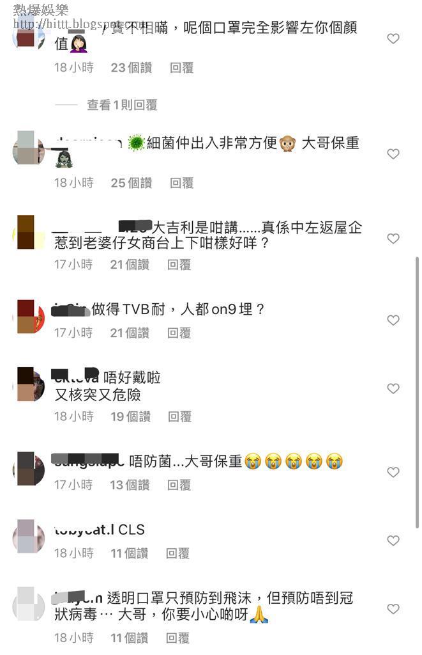The image size is (422, 655).
Task: Reply to the 透明口罩 comment
Action: pyautogui.click(x=177, y=638)
